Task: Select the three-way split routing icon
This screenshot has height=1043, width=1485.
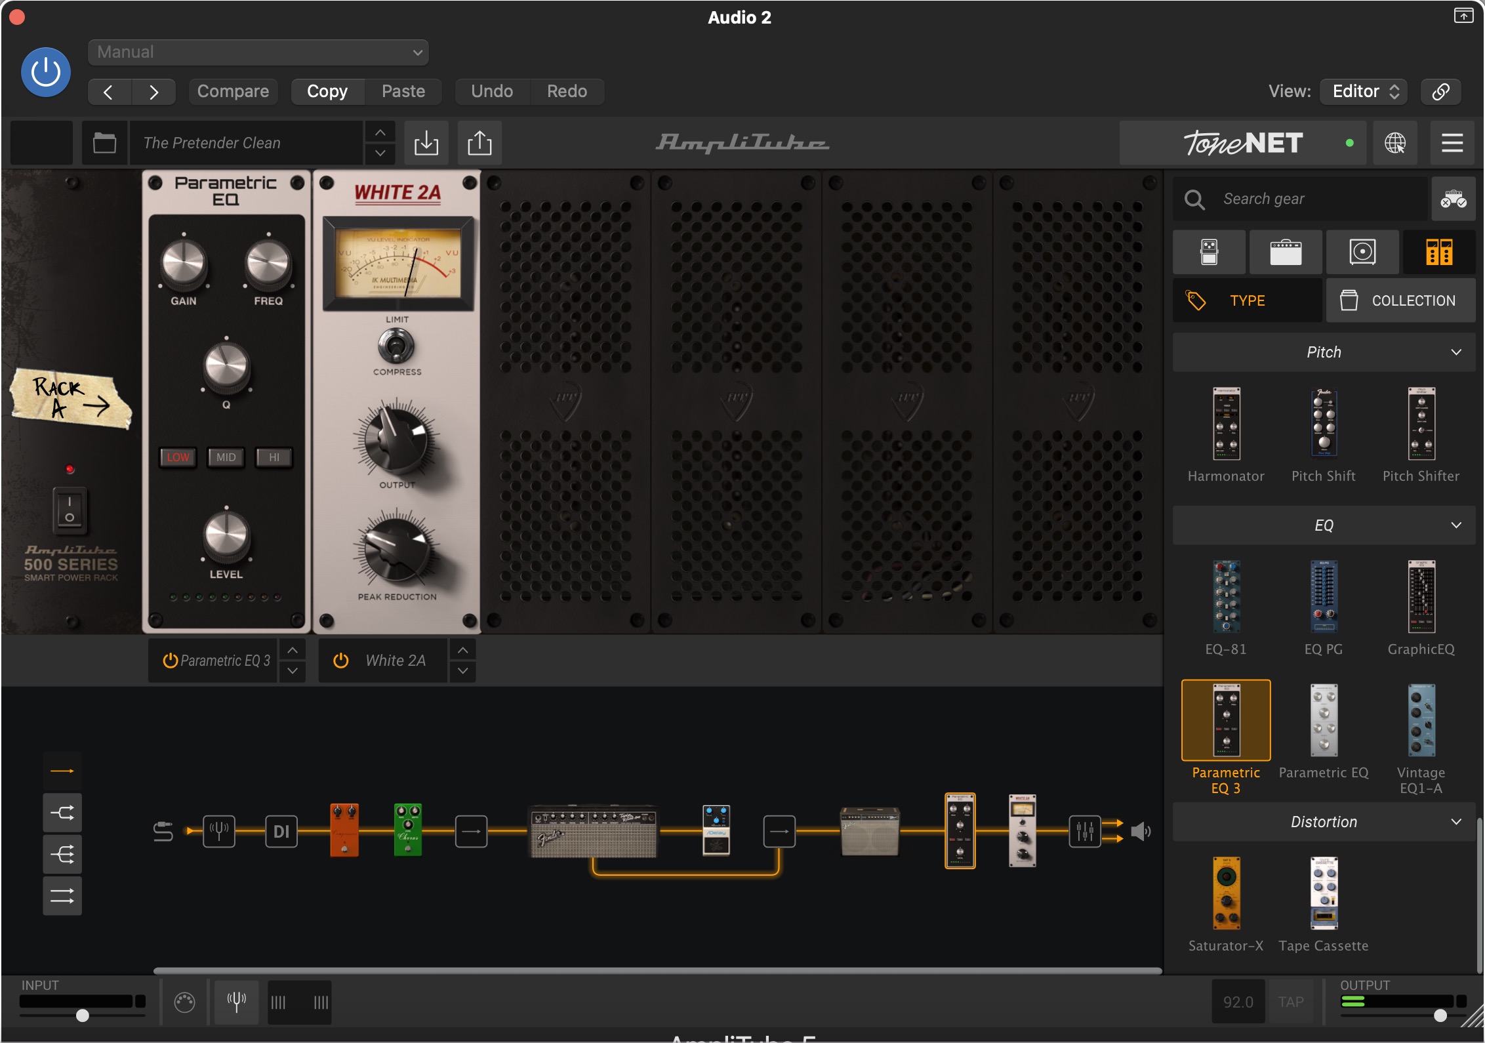Action: [62, 854]
